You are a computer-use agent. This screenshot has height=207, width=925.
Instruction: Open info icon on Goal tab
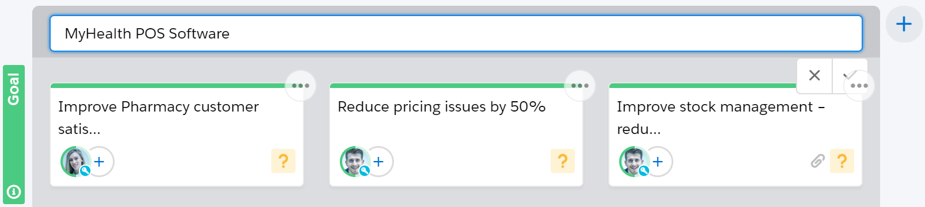14,191
